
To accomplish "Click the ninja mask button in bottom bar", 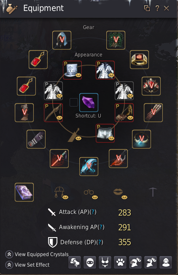I will 90,262.
